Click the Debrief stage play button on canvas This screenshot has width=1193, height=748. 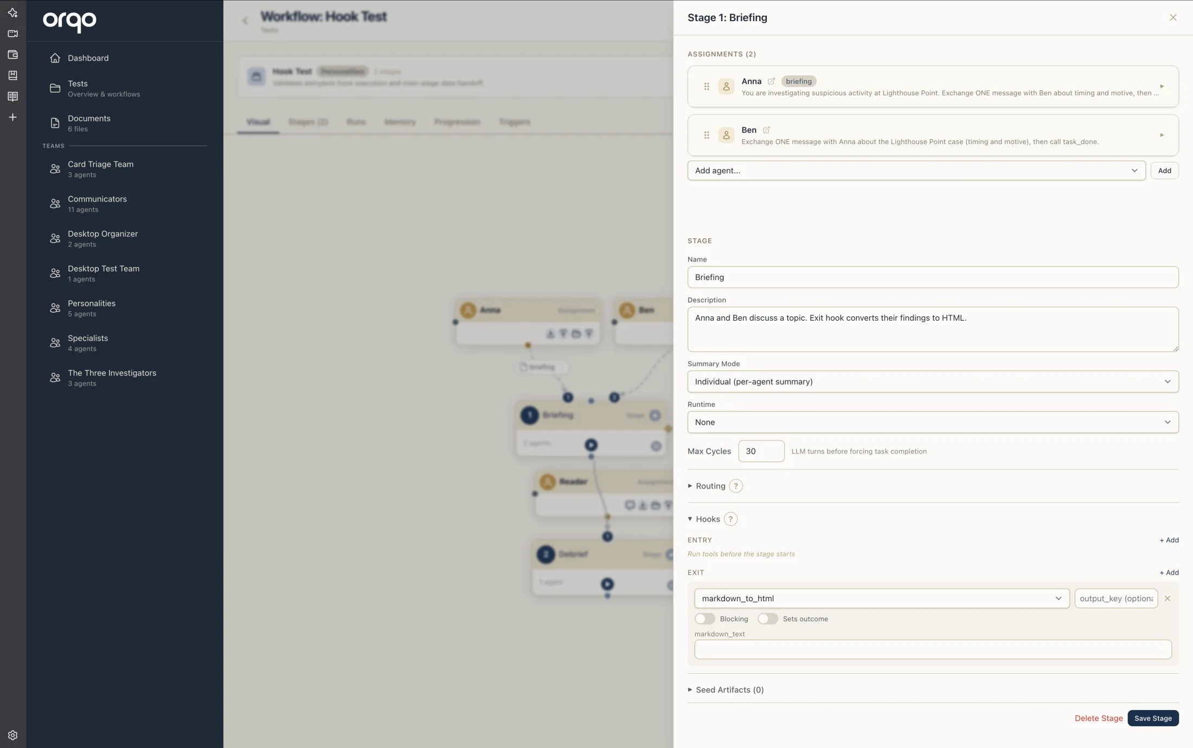coord(607,584)
